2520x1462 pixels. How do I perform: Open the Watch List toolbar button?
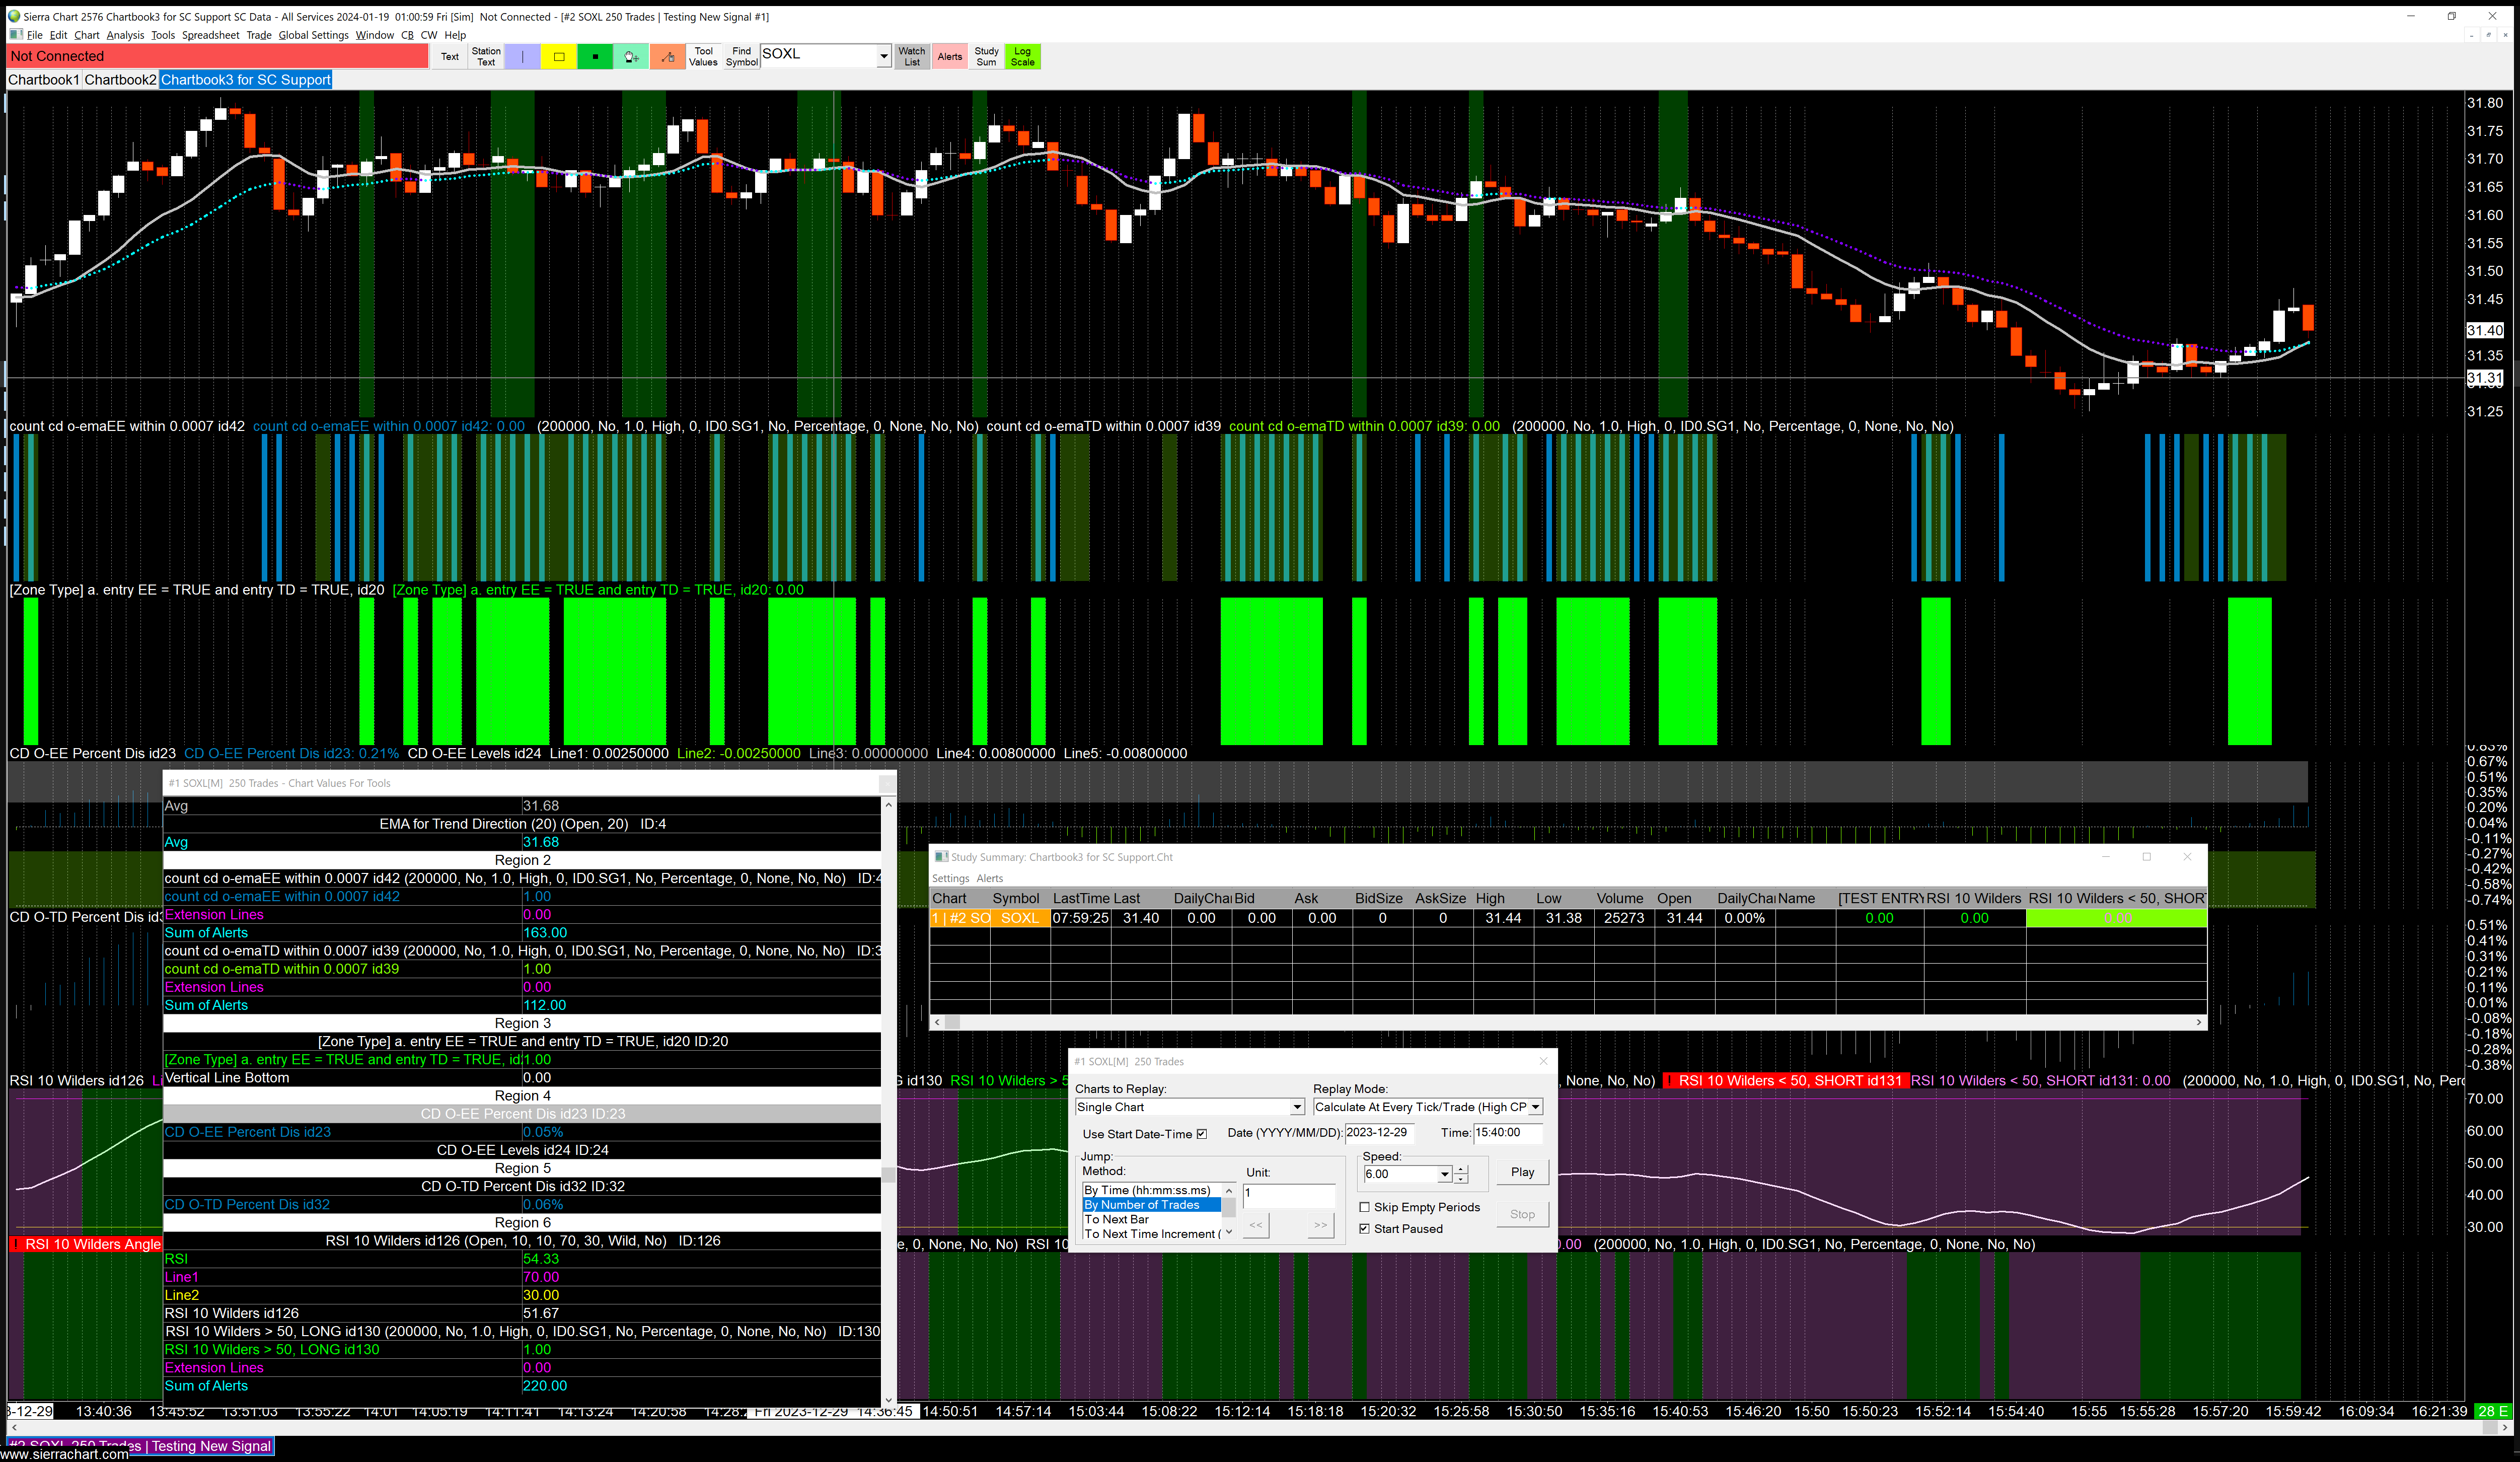(911, 57)
